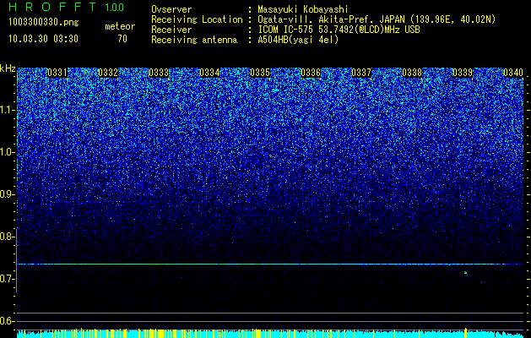Click the 0338 time marker
The width and height of the screenshot is (531, 338).
pos(412,73)
